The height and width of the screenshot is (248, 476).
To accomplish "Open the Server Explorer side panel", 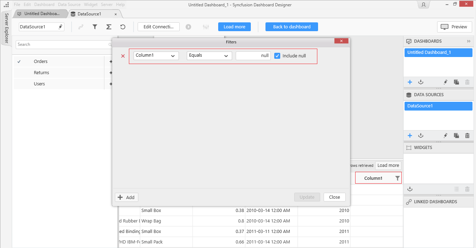I will coord(6,28).
